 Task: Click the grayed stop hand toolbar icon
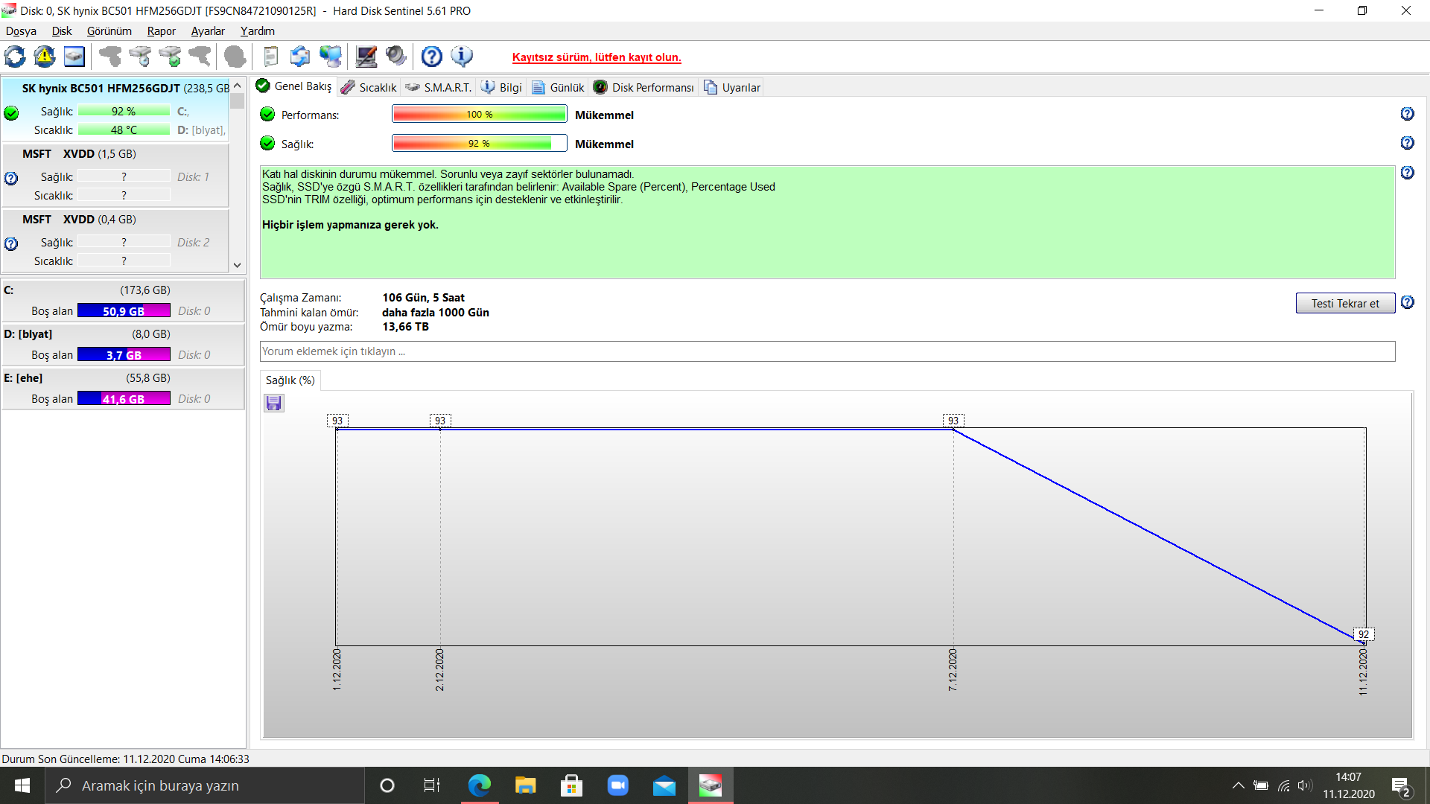[x=235, y=57]
